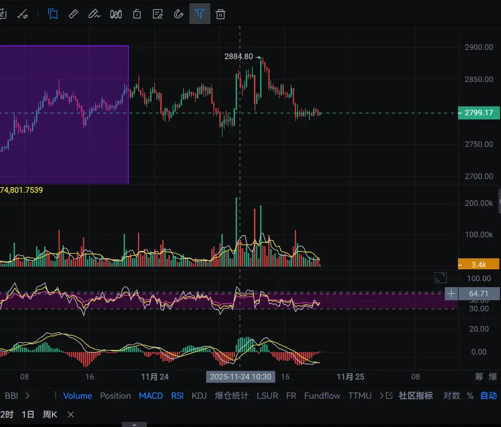Viewport: 501px width, 427px height.
Task: Select the purple rectangle drawing on chart
Action: (64, 115)
